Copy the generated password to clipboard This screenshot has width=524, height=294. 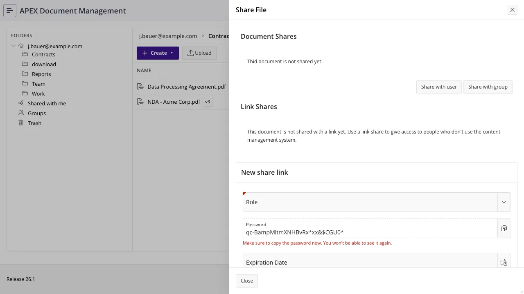click(504, 228)
